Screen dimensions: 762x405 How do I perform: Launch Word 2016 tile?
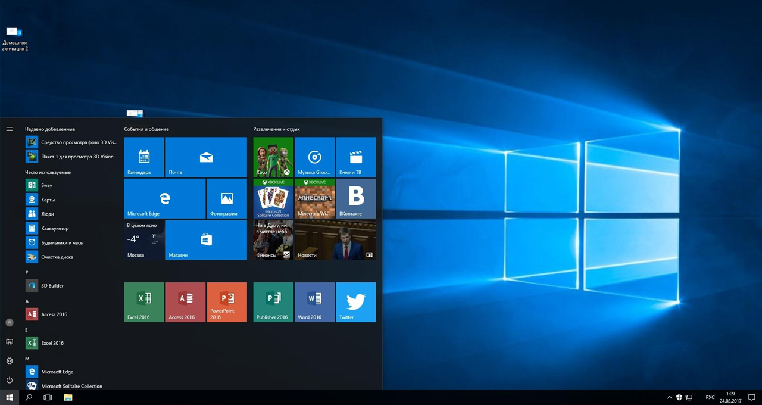tap(314, 302)
